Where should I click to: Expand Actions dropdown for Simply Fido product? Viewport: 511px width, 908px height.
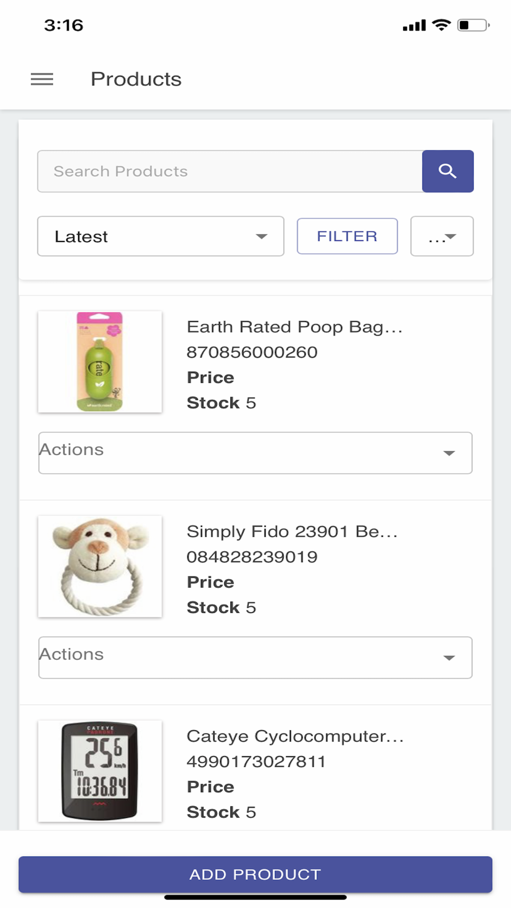255,657
